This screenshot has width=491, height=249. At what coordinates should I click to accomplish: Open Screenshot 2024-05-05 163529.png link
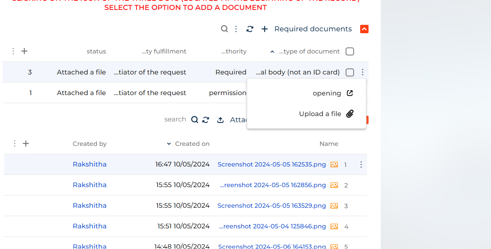(x=272, y=205)
